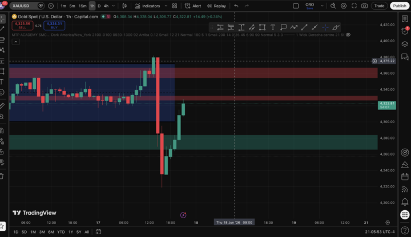
Task: Select the long position tool in the floating toolbar
Action: point(220,27)
